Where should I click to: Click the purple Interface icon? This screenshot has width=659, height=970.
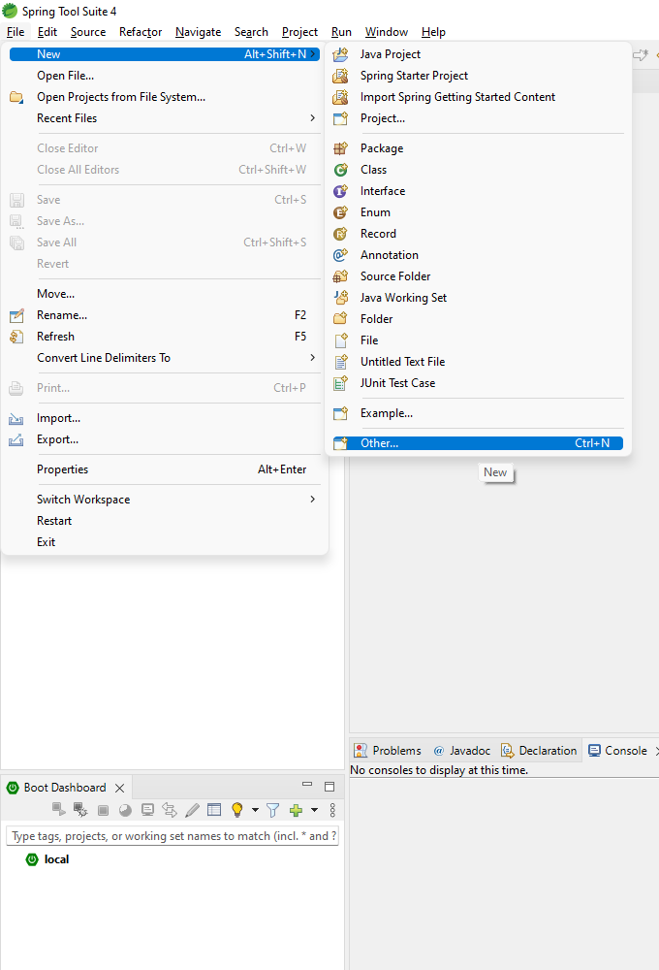(x=340, y=191)
